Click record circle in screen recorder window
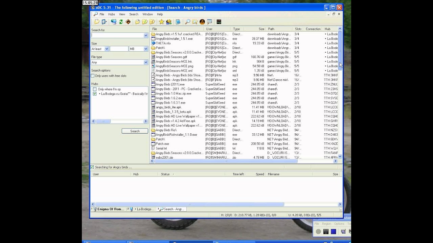 tap(318, 232)
